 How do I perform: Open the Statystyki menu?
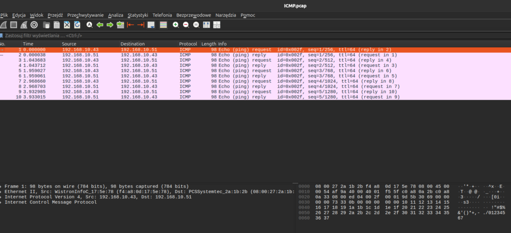pyautogui.click(x=138, y=15)
